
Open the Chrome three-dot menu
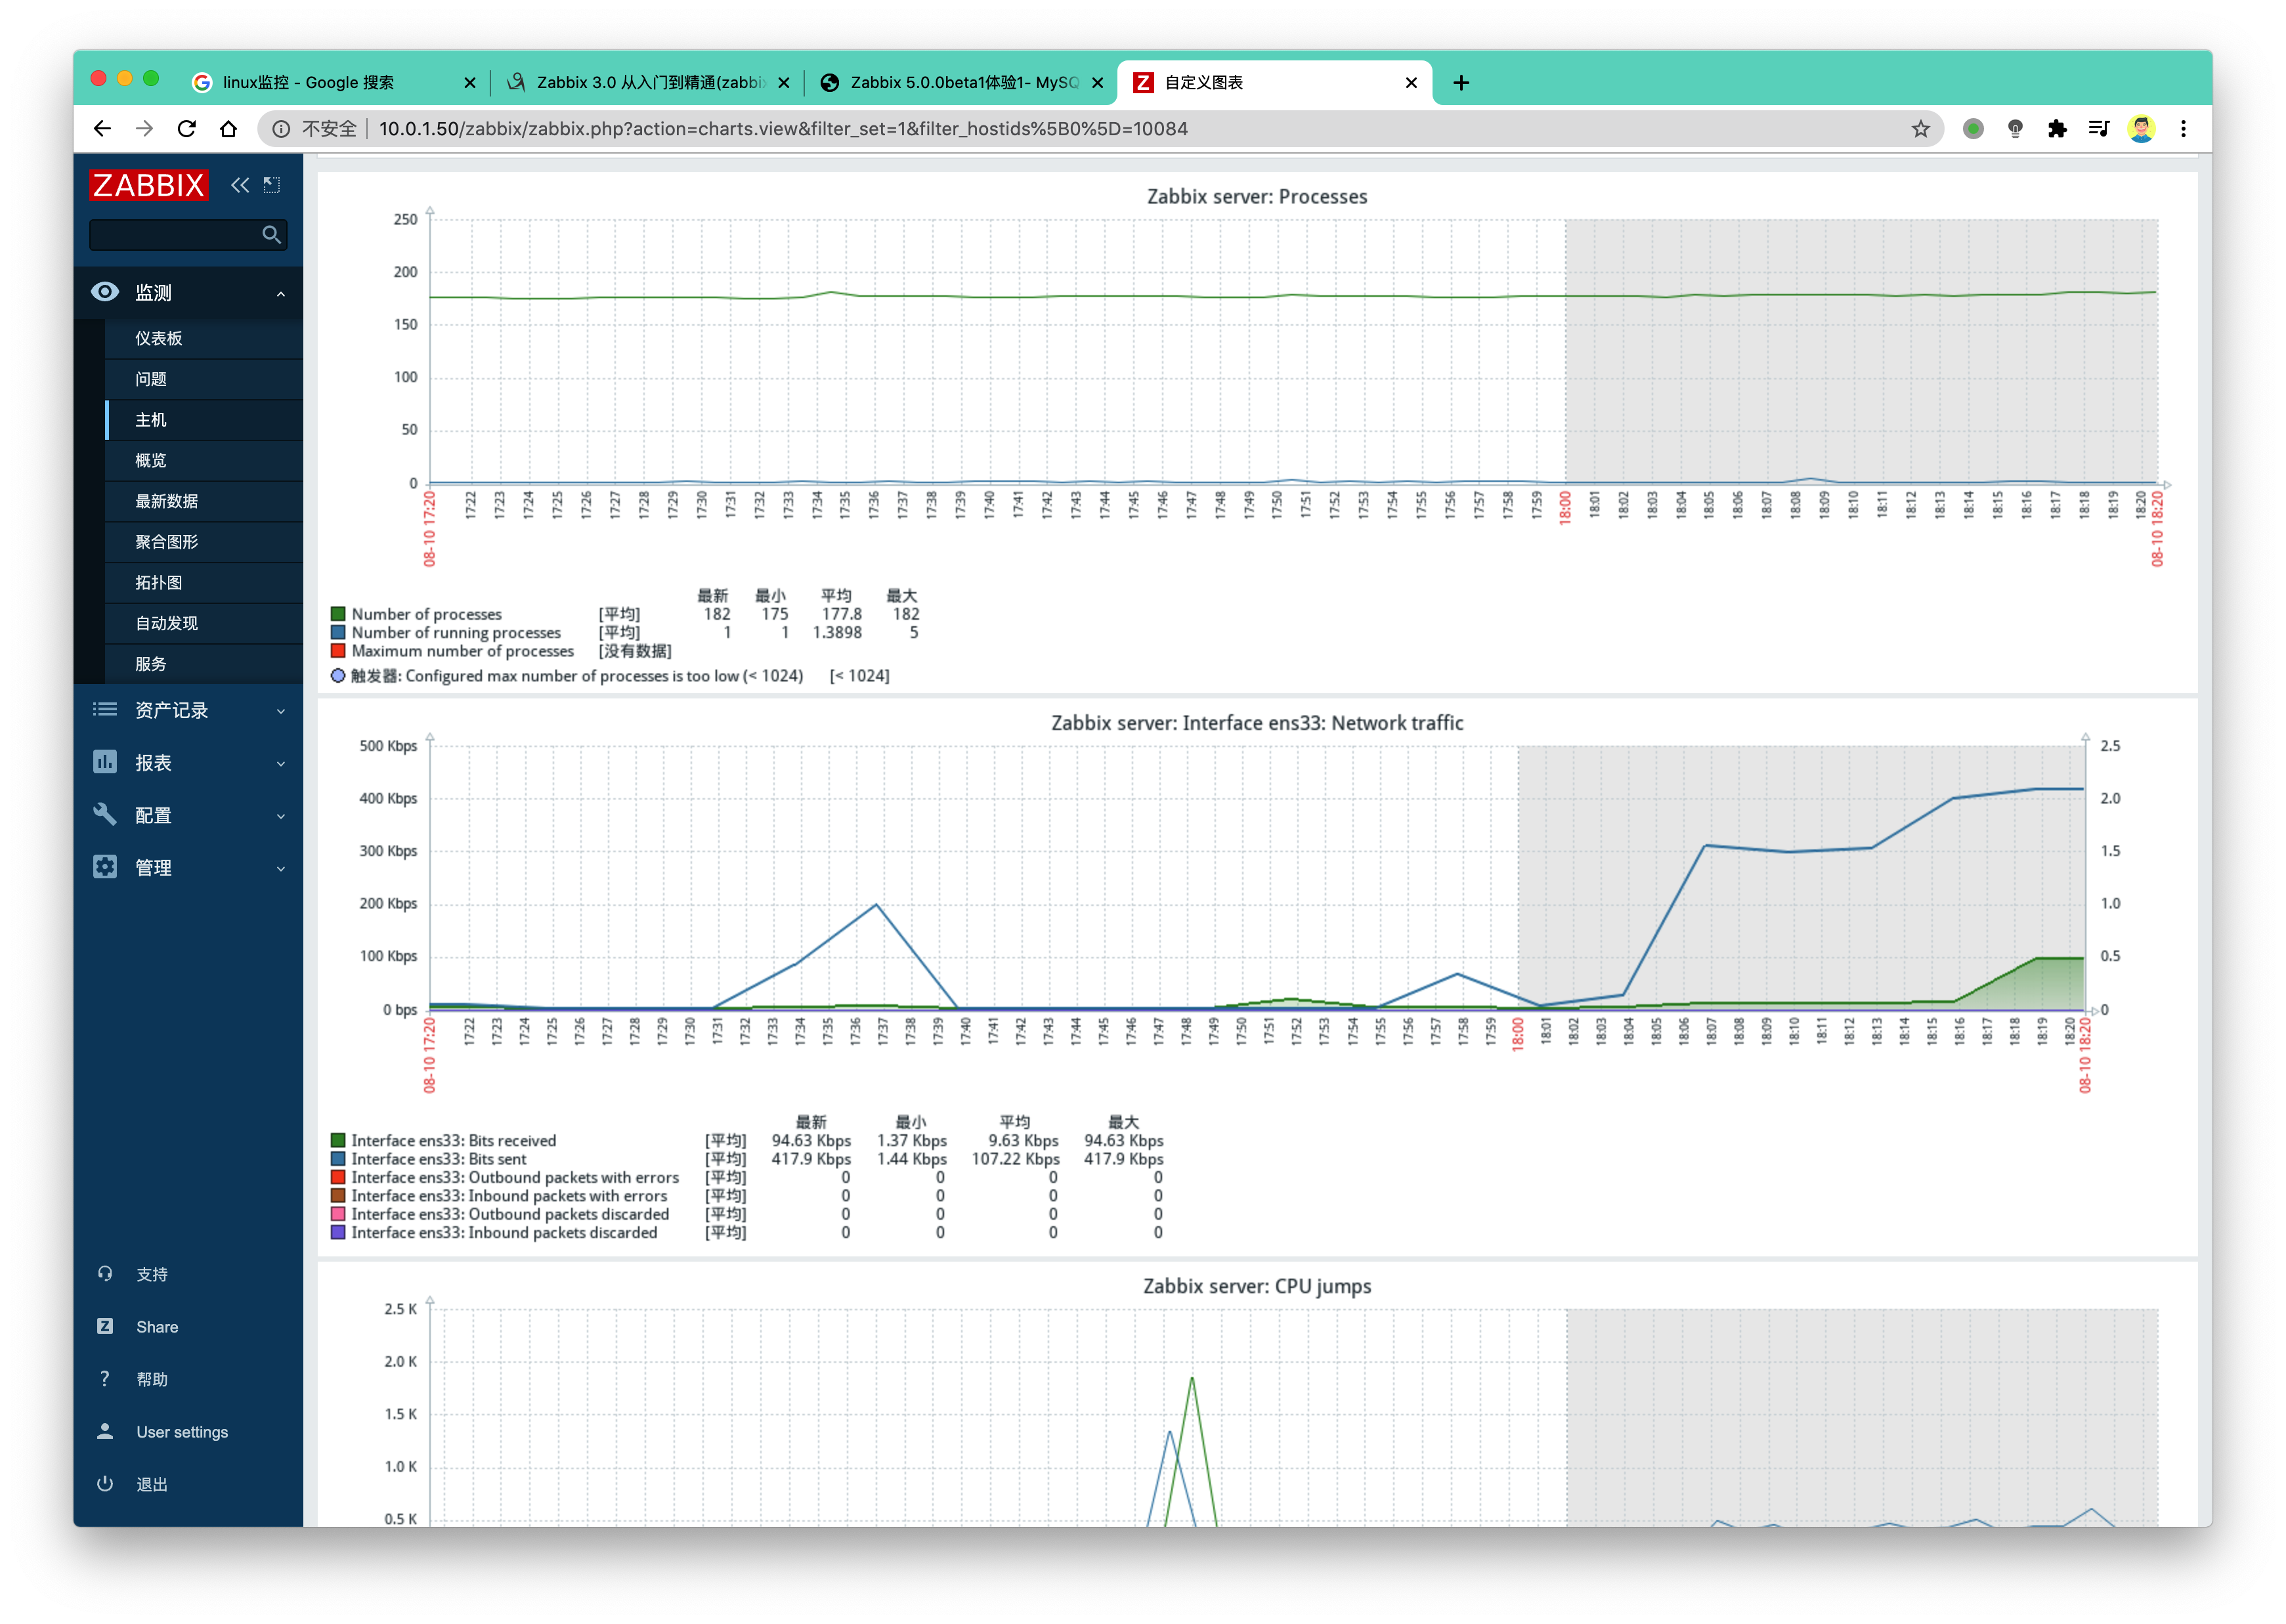coord(2183,128)
